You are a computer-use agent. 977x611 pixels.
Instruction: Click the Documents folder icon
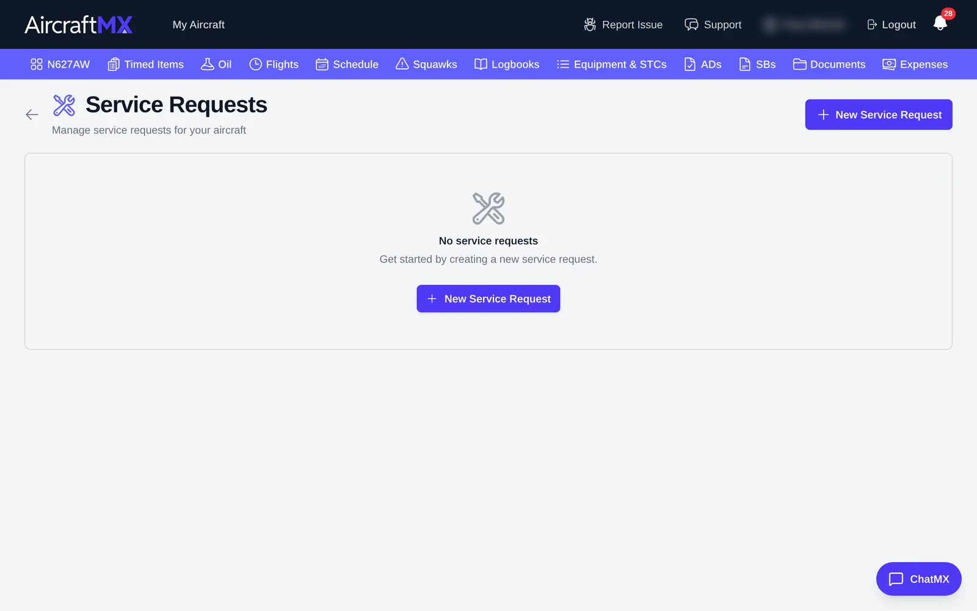(800, 64)
